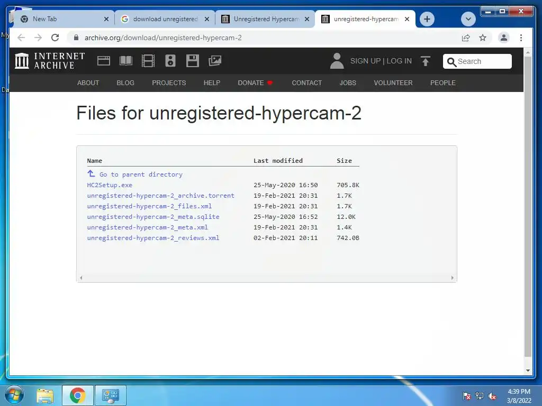The height and width of the screenshot is (406, 542).
Task: Click the LOG IN link
Action: 399,61
